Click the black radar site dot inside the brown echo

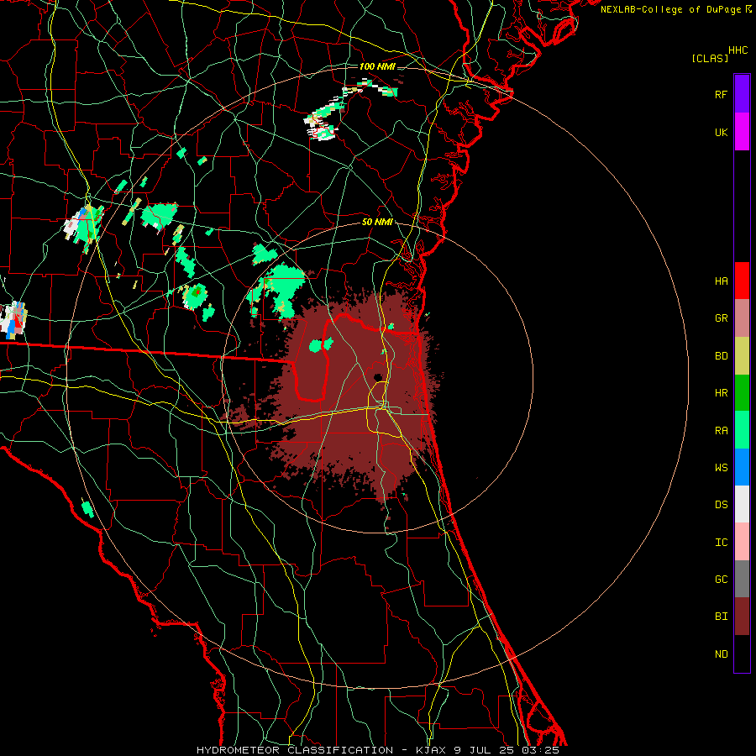pyautogui.click(x=377, y=377)
